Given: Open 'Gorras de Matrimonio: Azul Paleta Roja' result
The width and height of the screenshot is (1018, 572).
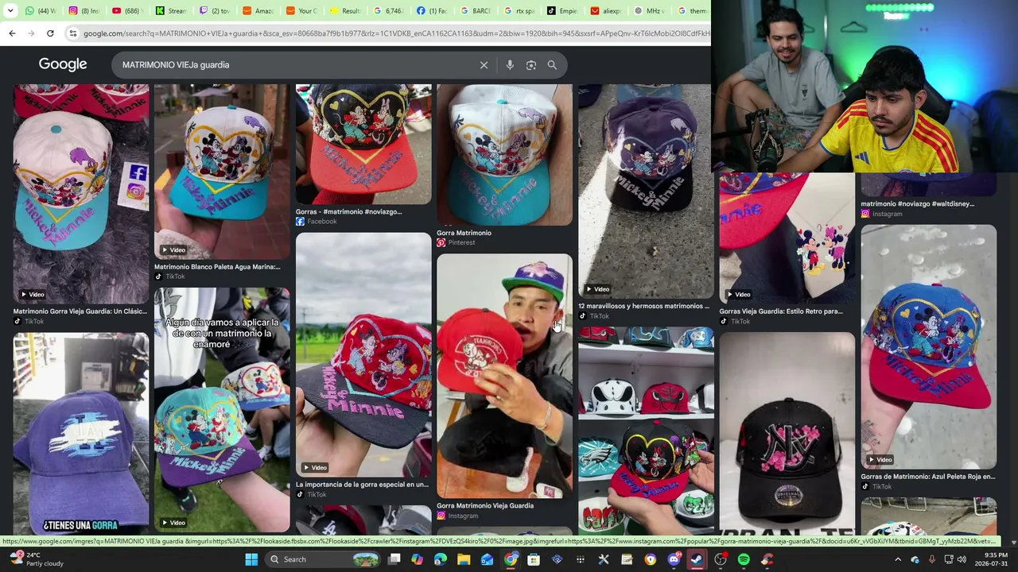Looking at the screenshot, I should coord(928,477).
